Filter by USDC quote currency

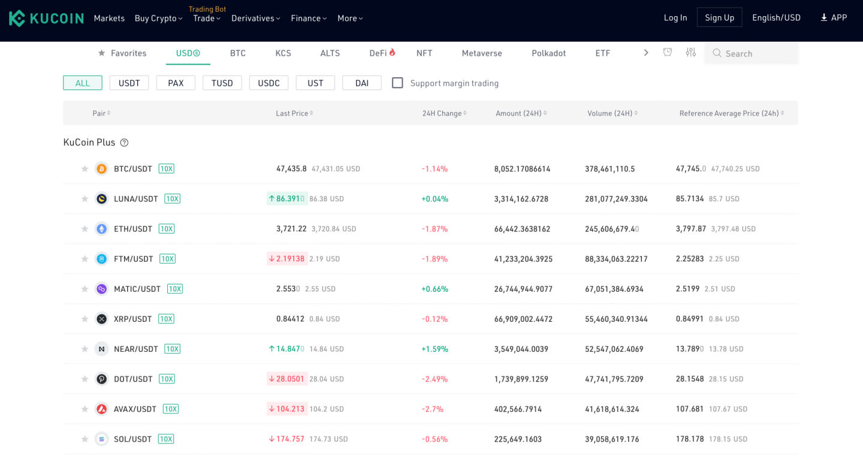(x=268, y=83)
